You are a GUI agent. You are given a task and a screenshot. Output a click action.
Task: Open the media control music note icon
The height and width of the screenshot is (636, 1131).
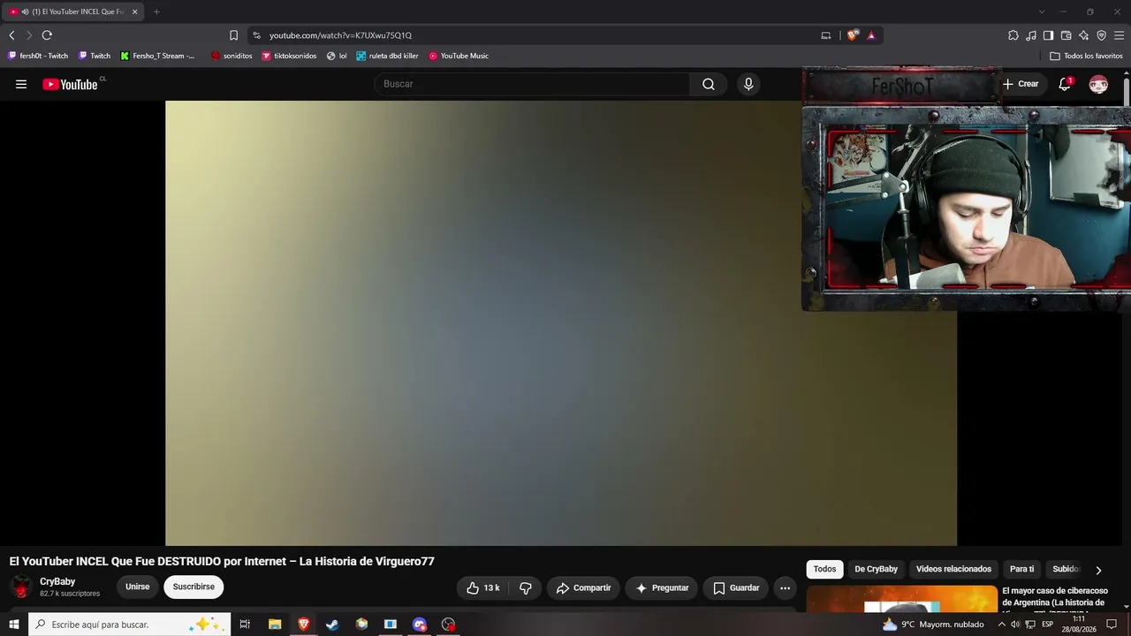click(1031, 35)
